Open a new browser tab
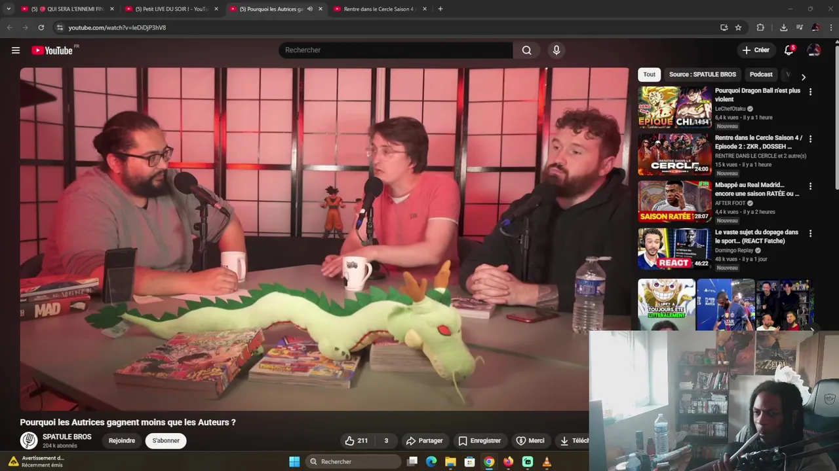The height and width of the screenshot is (471, 839). [440, 9]
